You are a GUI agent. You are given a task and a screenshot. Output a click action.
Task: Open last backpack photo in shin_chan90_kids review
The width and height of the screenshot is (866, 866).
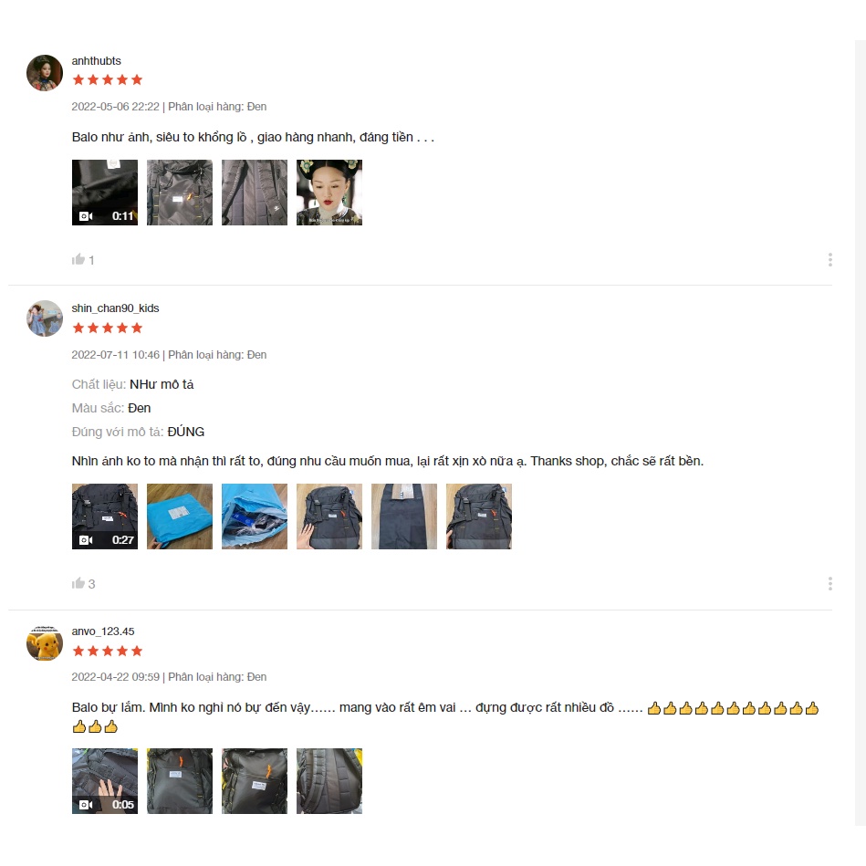(x=479, y=516)
